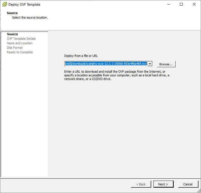Screen dimensions: 201x193
Task: Click the < Back button
Action: (x=141, y=184)
